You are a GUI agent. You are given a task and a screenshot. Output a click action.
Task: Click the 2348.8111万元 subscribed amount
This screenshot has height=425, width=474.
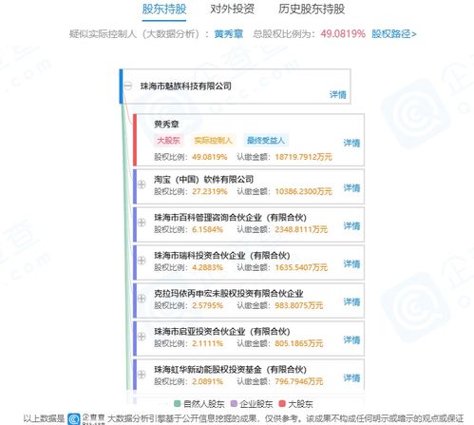pyautogui.click(x=301, y=229)
